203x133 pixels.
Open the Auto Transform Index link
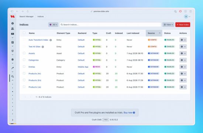pyautogui.click(x=38, y=40)
